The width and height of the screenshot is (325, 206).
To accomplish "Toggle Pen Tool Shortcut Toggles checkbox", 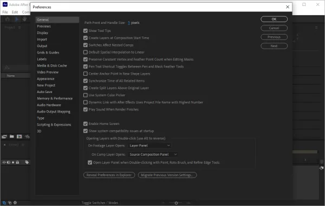I will pos(86,67).
